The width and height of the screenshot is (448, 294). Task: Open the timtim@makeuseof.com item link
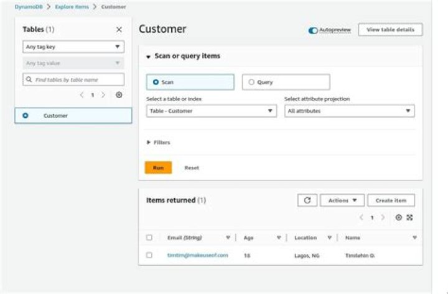coord(198,256)
